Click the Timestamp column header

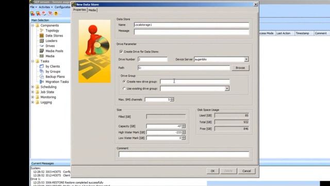coord(304,33)
